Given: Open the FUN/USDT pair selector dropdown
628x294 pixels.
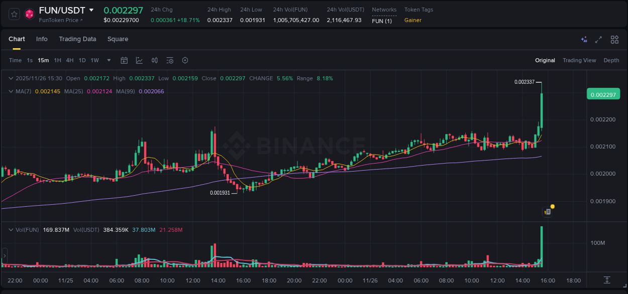Looking at the screenshot, I should pyautogui.click(x=91, y=10).
